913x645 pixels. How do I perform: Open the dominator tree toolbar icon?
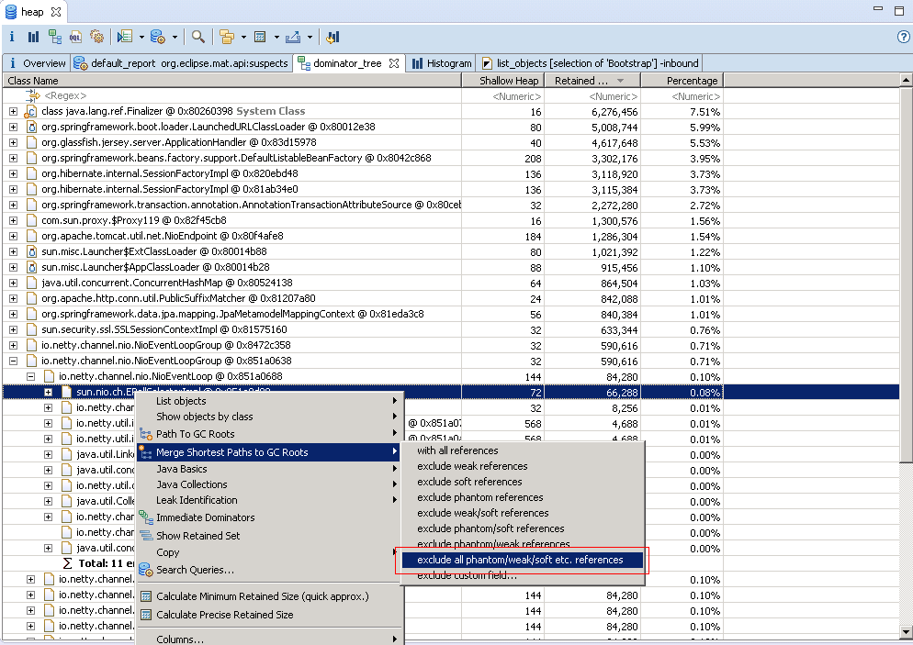tap(54, 38)
